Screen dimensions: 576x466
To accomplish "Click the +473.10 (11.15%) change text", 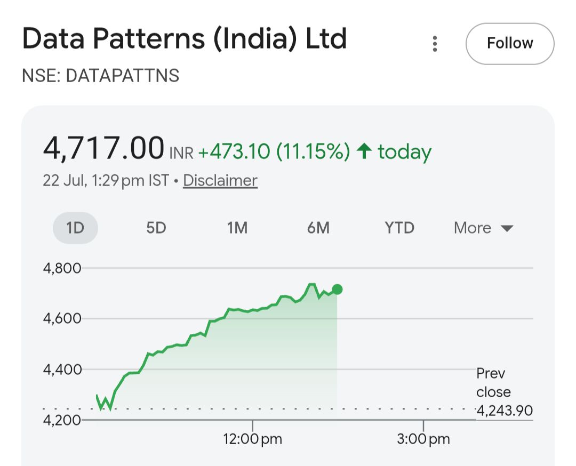I will coord(274,151).
